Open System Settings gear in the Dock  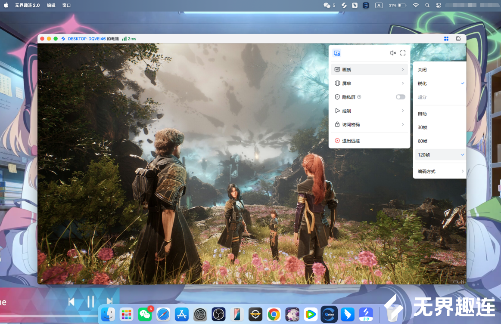(x=200, y=315)
